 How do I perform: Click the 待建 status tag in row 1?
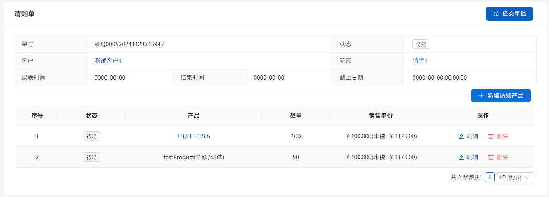click(91, 136)
